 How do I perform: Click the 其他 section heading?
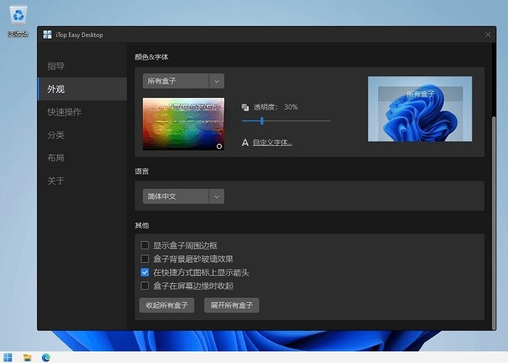pyautogui.click(x=142, y=225)
